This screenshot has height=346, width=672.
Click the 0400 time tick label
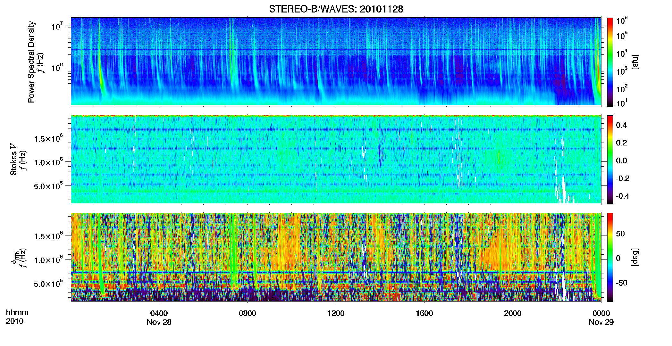[x=159, y=313]
